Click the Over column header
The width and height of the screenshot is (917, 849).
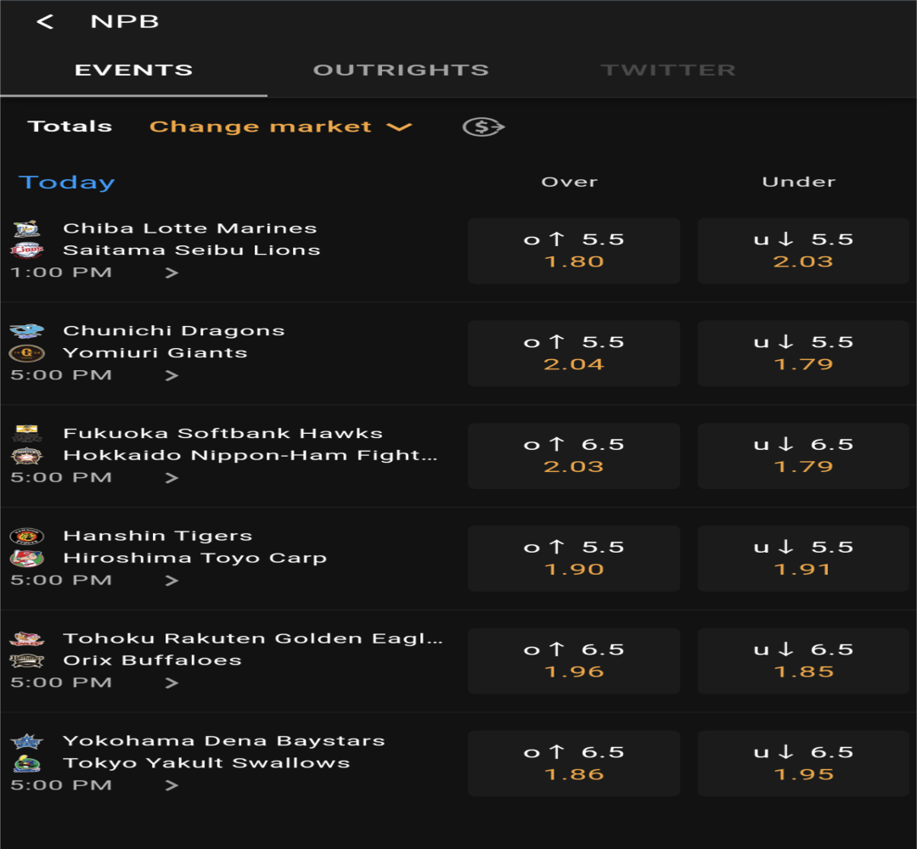click(x=570, y=182)
